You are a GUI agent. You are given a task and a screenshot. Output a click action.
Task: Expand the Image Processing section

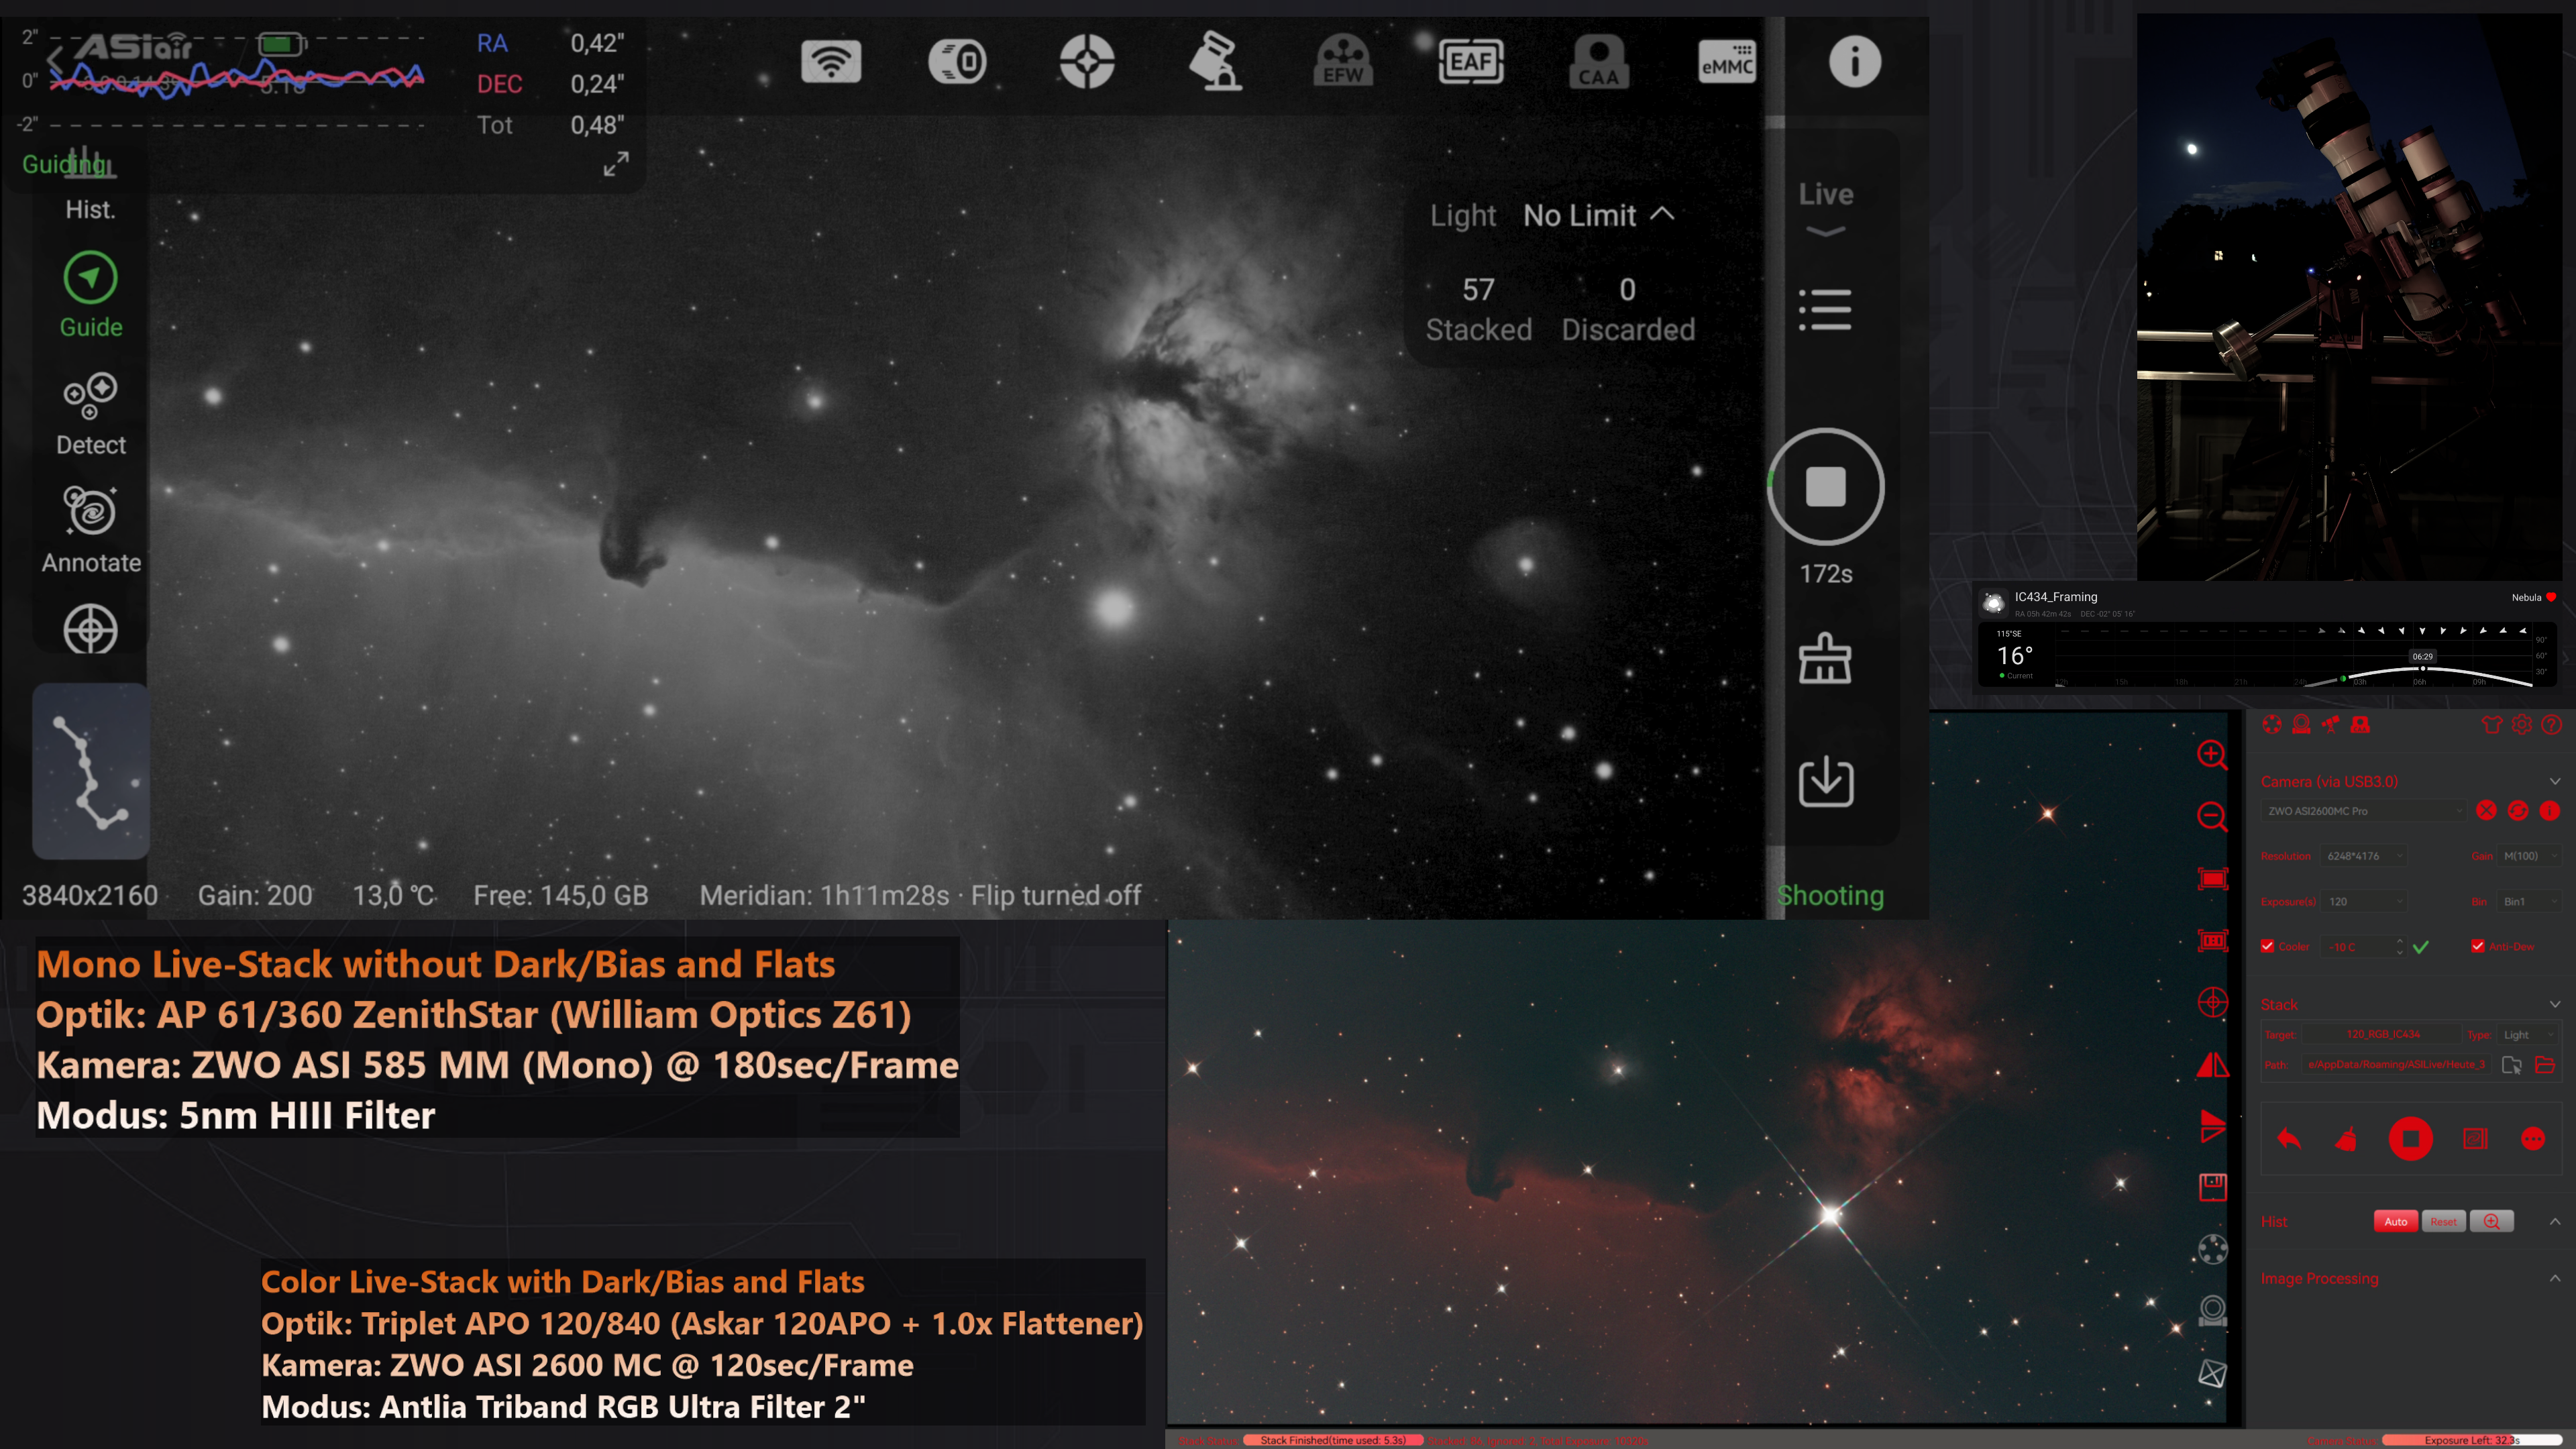click(2554, 1278)
